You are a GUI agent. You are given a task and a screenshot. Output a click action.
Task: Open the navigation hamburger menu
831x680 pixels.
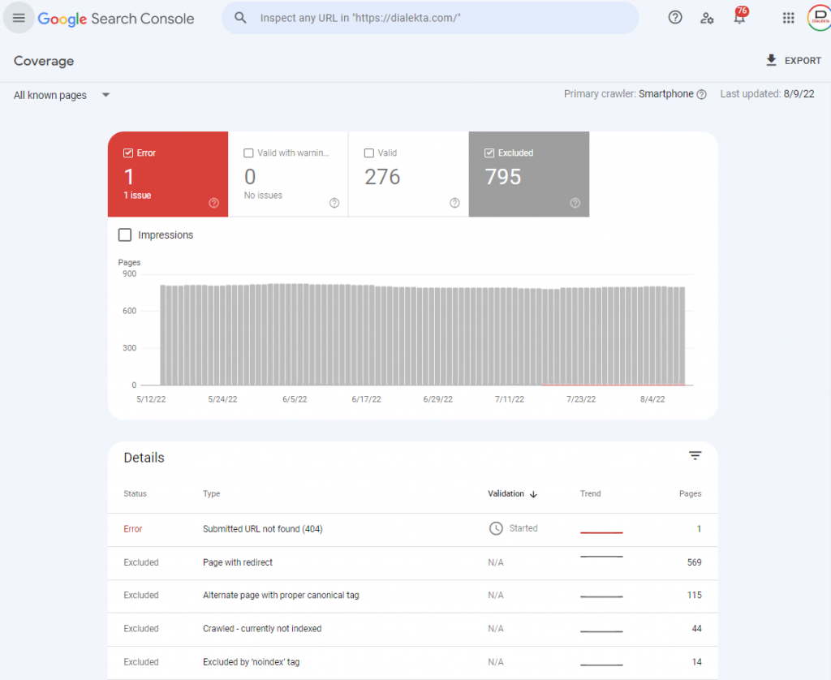18,17
